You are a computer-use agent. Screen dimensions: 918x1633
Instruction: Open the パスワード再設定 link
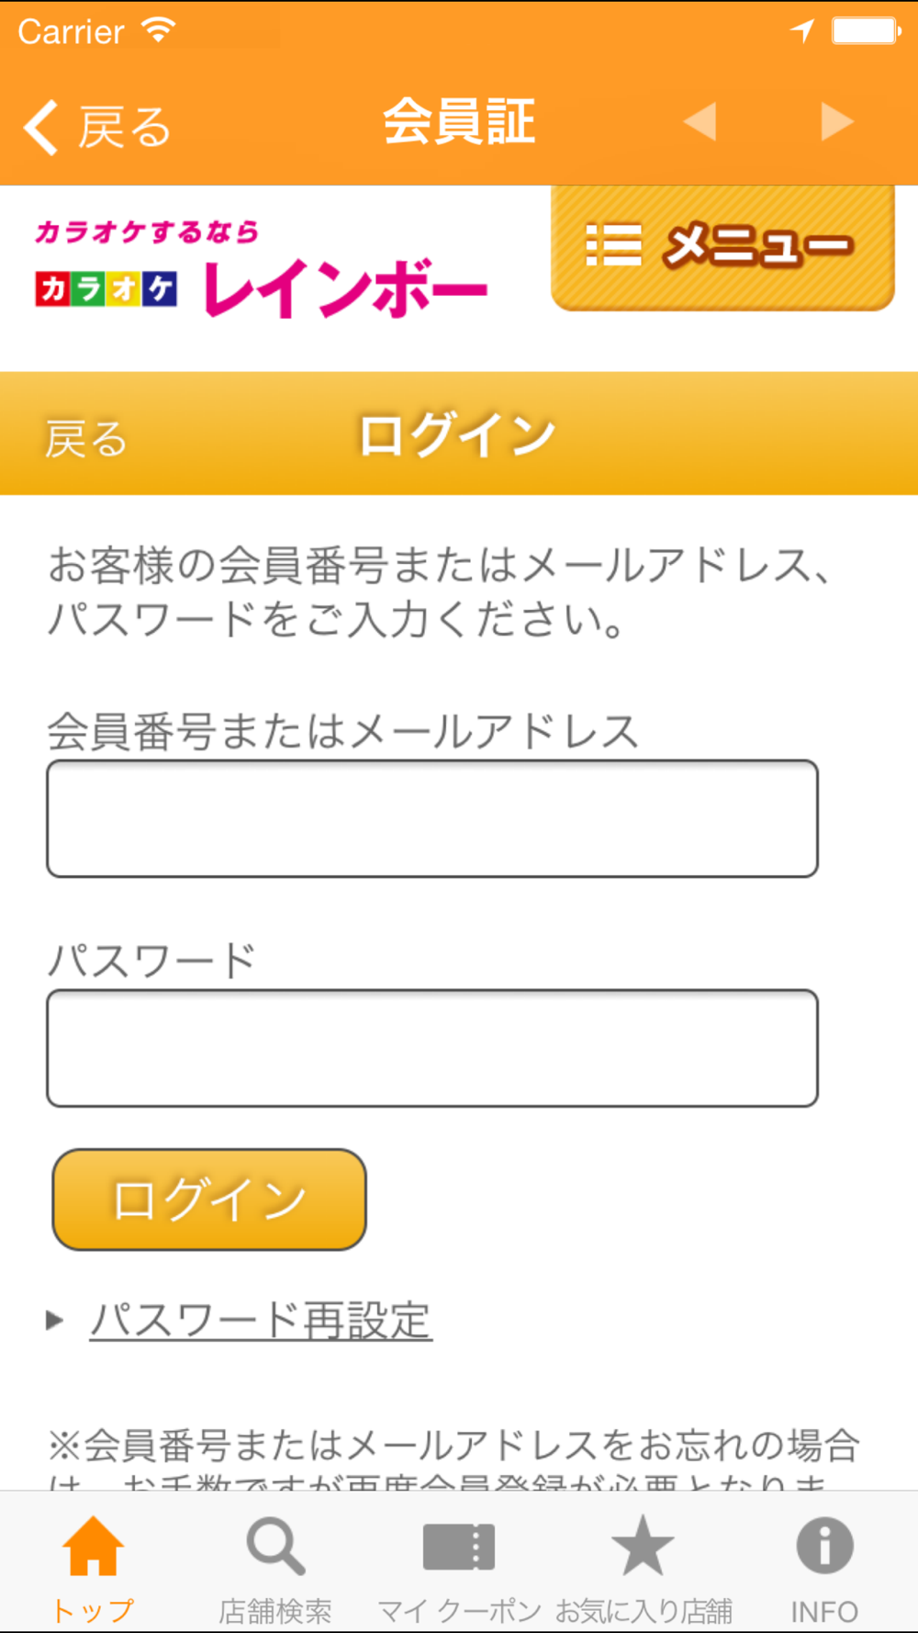pos(261,1321)
